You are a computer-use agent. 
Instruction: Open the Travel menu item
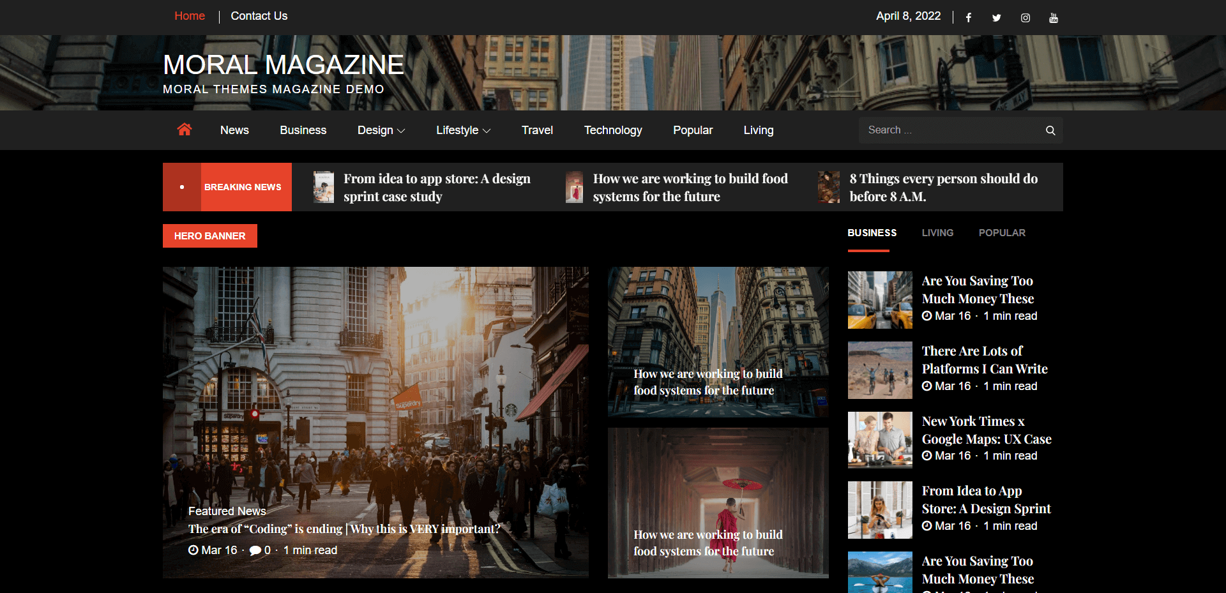(x=537, y=130)
